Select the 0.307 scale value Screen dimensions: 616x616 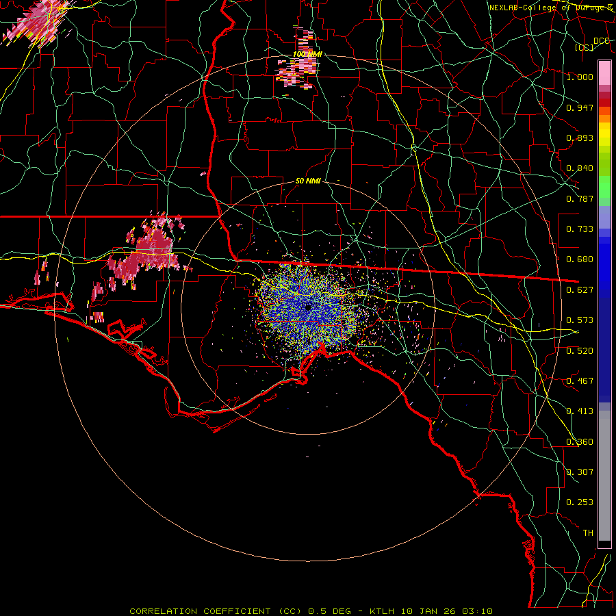(x=580, y=472)
